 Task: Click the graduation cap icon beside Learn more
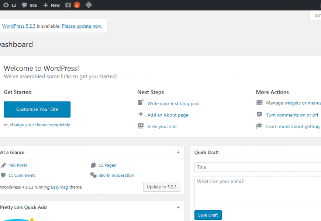tap(259, 126)
